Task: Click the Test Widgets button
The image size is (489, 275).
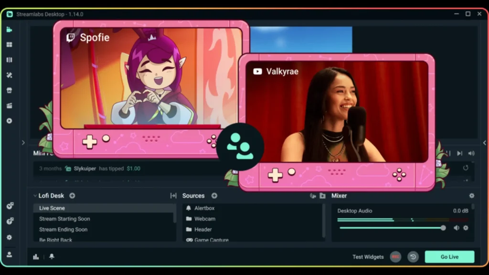Action: [368, 256]
